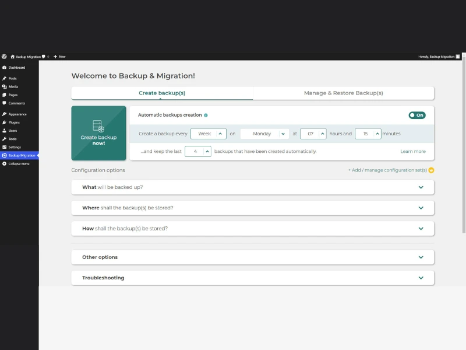Switch to the Manage & Restore Backup(s) tab
The image size is (466, 350).
tap(344, 93)
